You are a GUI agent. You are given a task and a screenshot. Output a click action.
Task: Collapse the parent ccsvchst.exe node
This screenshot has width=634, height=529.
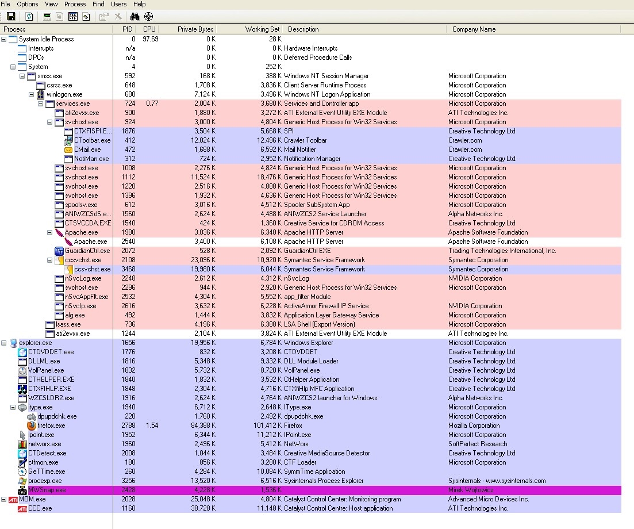coord(50,260)
